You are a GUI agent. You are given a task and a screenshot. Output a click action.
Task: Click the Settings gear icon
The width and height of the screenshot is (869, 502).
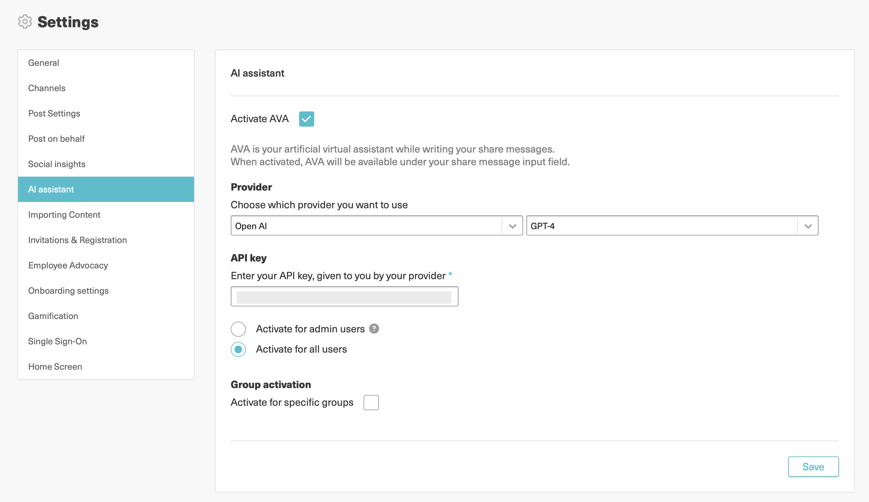25,22
